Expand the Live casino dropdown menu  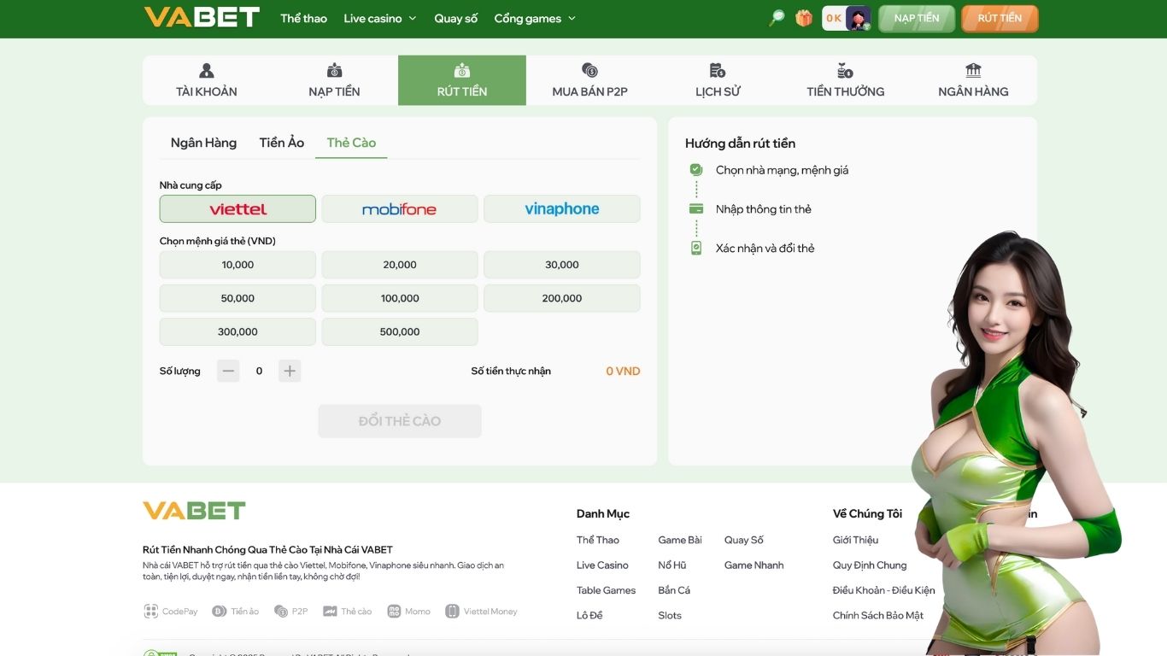point(379,18)
